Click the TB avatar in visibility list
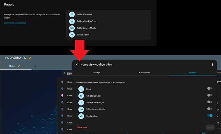This screenshot has width=221, height=134. [x=81, y=96]
